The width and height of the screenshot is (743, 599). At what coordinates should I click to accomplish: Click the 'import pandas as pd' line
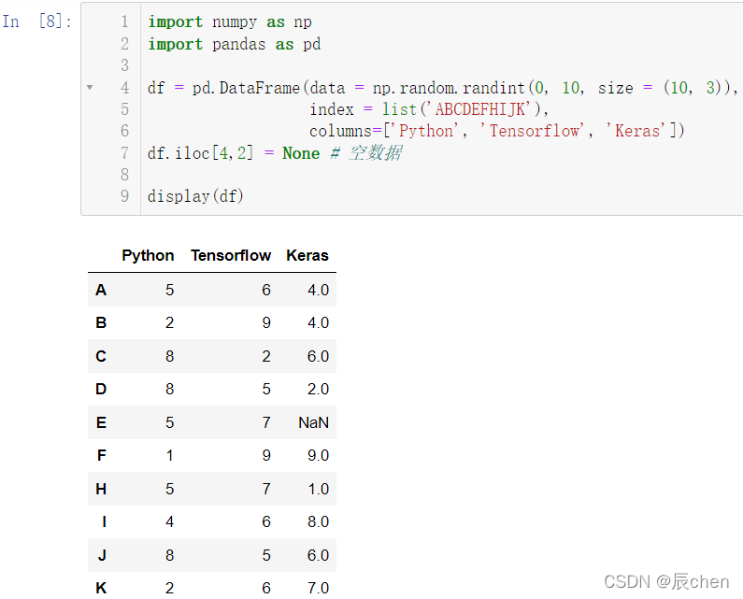click(234, 44)
